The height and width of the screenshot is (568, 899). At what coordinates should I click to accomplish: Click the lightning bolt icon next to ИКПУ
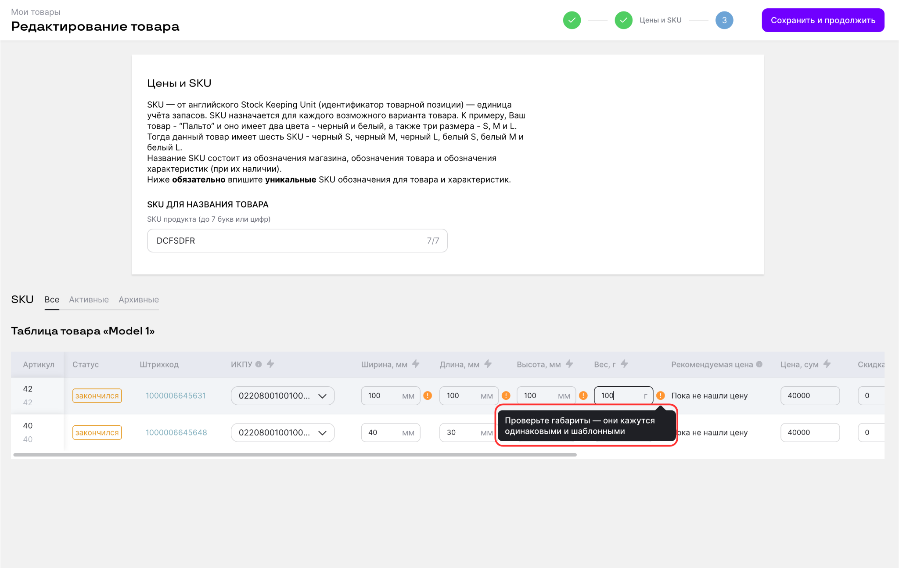click(270, 364)
